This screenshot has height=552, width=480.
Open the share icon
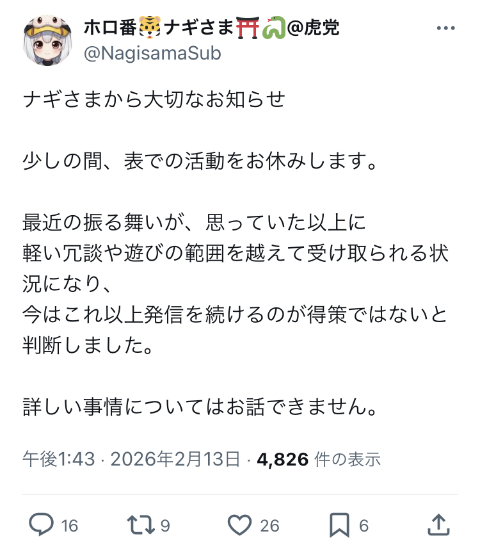pyautogui.click(x=438, y=525)
